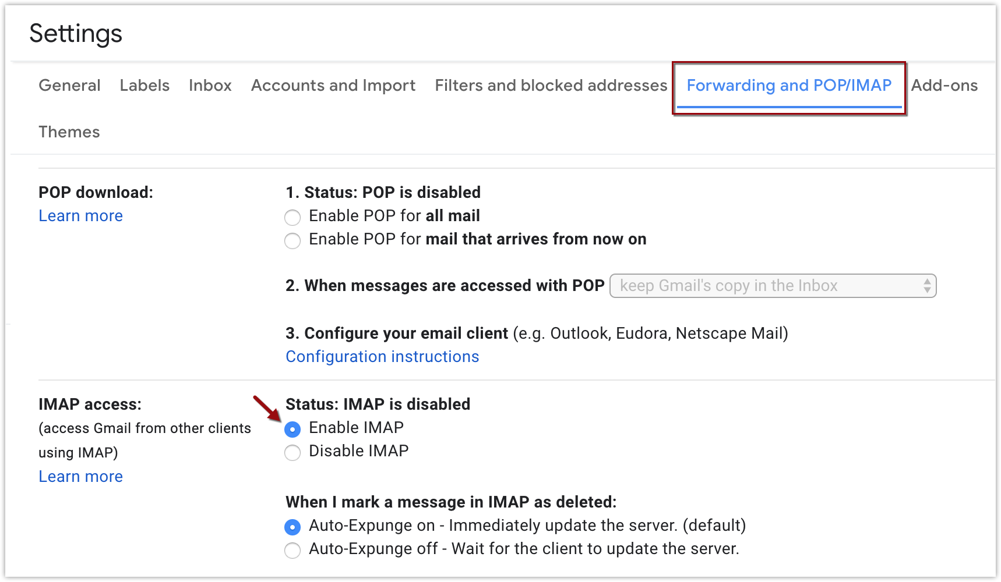The height and width of the screenshot is (582, 1001).
Task: Choose the Disable IMAP option
Action: click(x=292, y=453)
